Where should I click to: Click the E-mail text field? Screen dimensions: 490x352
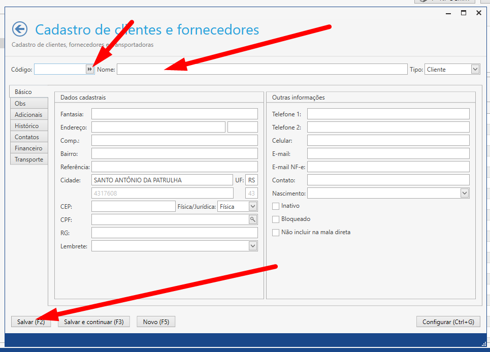[388, 153]
